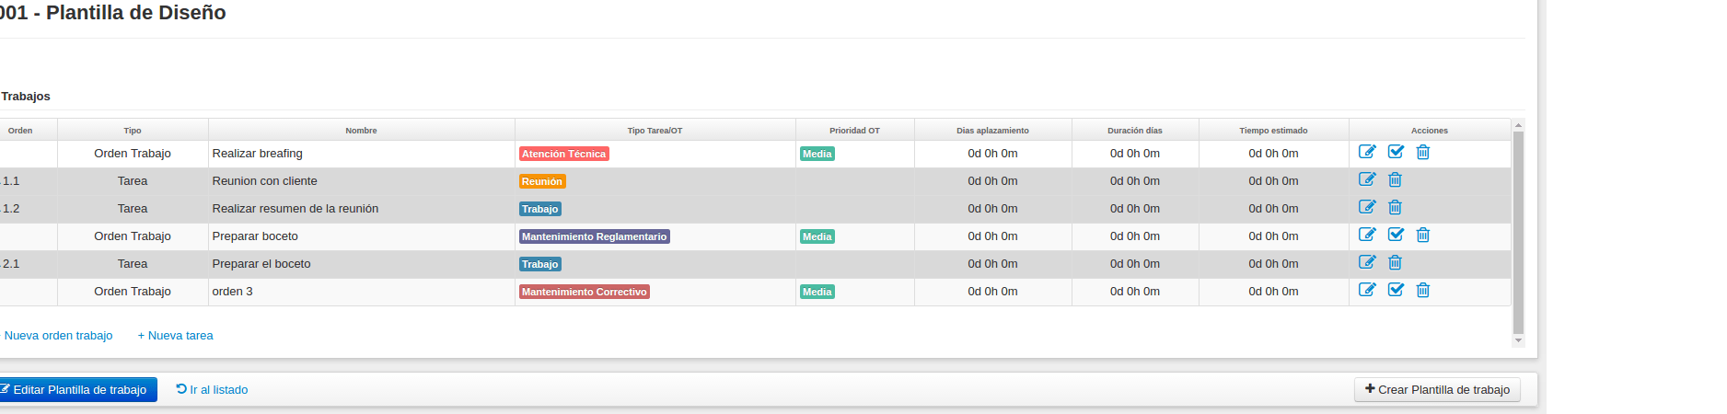Delete the 'Realizar breafing' work order
The height and width of the screenshot is (414, 1727).
coord(1422,152)
